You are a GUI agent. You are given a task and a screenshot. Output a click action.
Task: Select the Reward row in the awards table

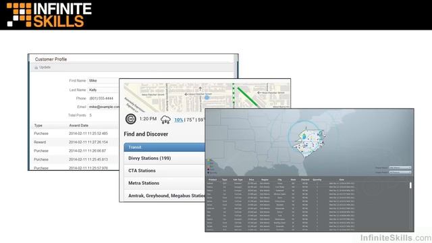click(x=75, y=142)
